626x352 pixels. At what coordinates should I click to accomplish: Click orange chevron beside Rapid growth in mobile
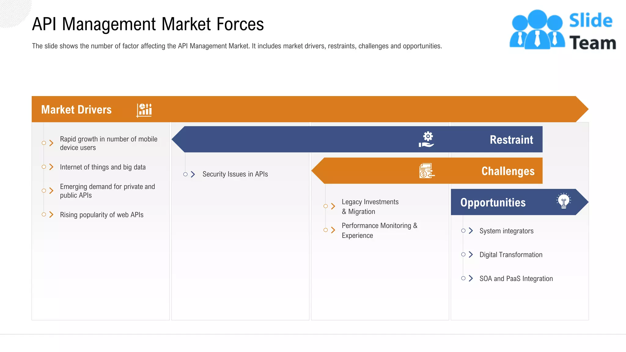click(51, 143)
